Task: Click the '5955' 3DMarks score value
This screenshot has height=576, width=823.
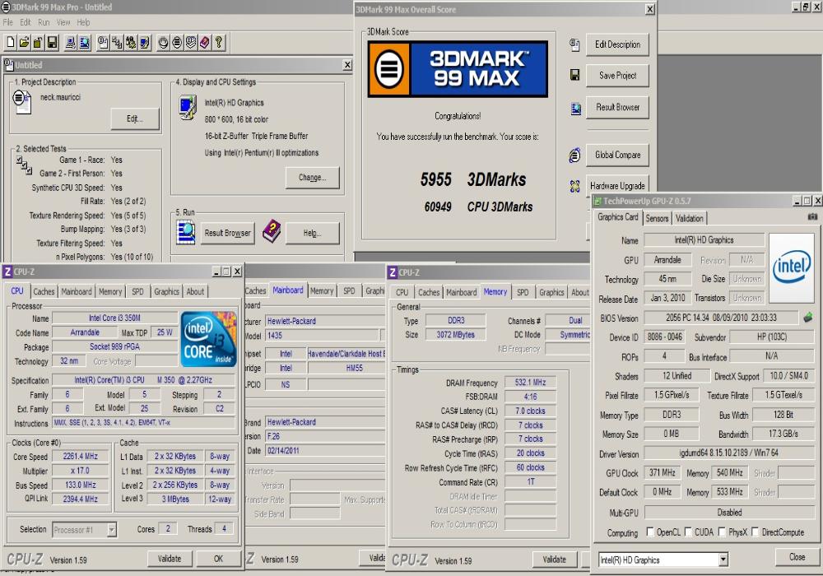Action: [435, 179]
